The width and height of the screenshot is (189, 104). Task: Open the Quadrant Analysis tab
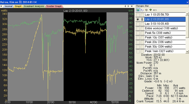click(x=34, y=6)
